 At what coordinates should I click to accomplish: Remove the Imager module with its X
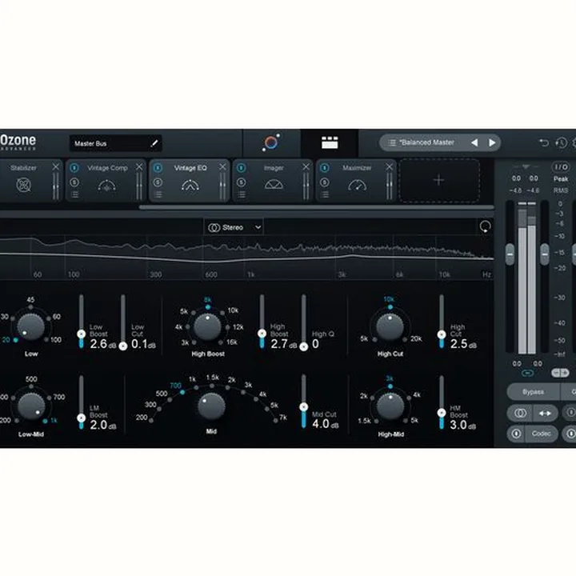(x=306, y=166)
